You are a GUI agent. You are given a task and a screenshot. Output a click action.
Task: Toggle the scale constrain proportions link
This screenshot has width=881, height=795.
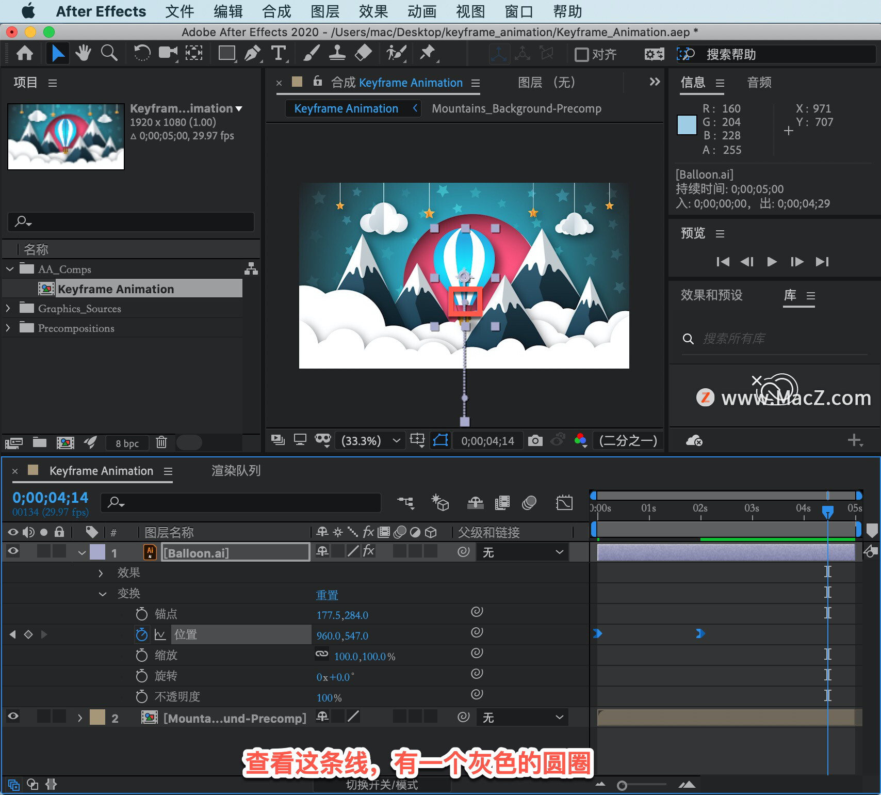click(x=322, y=654)
